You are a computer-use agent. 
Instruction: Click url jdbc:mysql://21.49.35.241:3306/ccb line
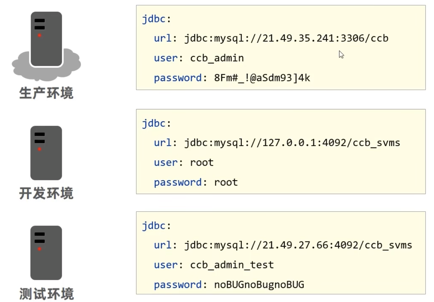(x=271, y=38)
